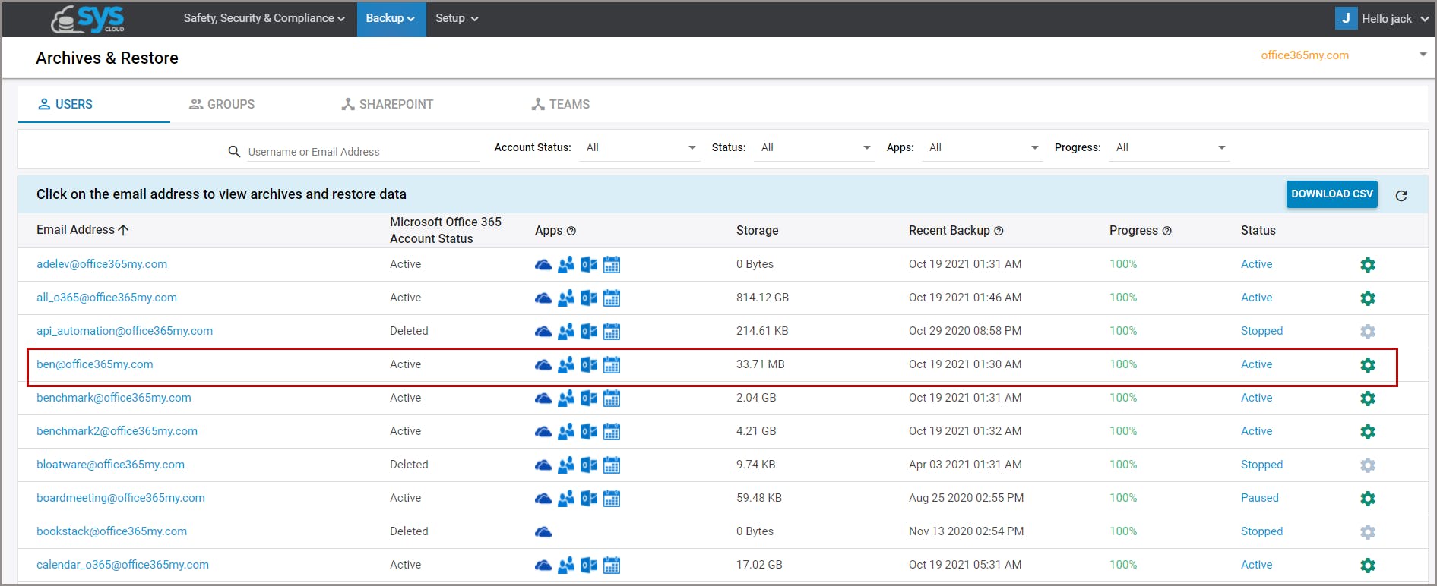Click People contacts icon in ben row
This screenshot has width=1437, height=586.
point(566,365)
